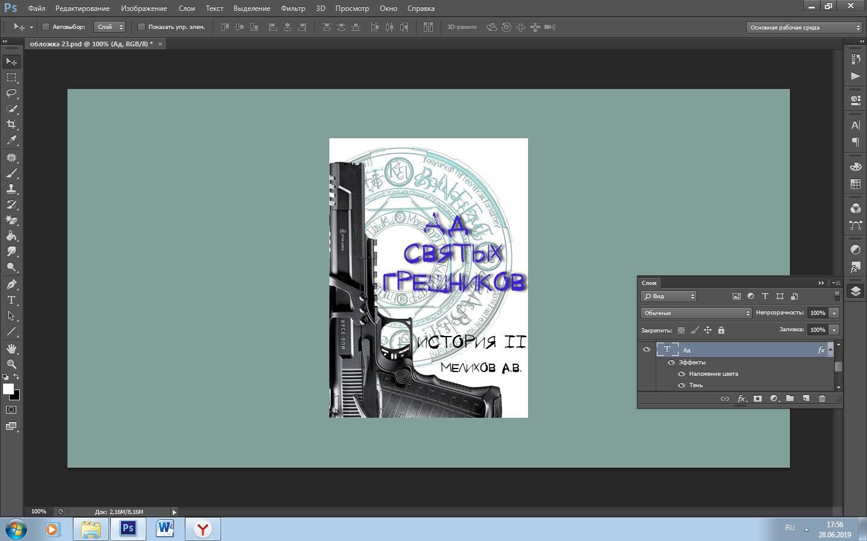Open the Основная рабочая среда workspace dropdown

[x=804, y=27]
